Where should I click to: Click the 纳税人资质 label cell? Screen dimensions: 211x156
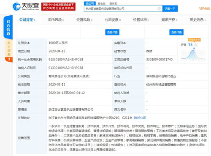pyautogui.click(x=128, y=93)
